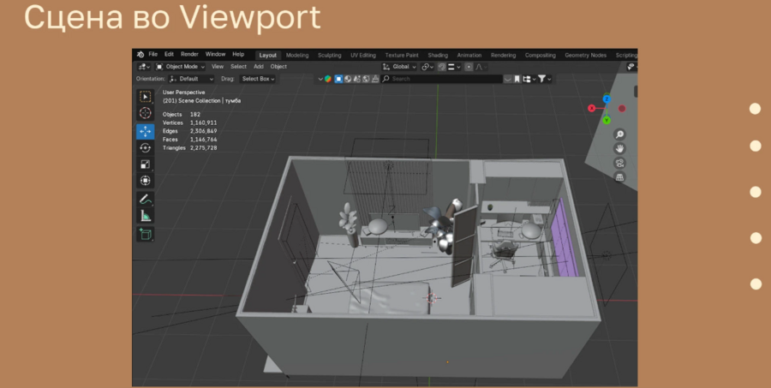Activate the 3D Cursor tool
Screen dimensions: 771x388
[x=145, y=113]
